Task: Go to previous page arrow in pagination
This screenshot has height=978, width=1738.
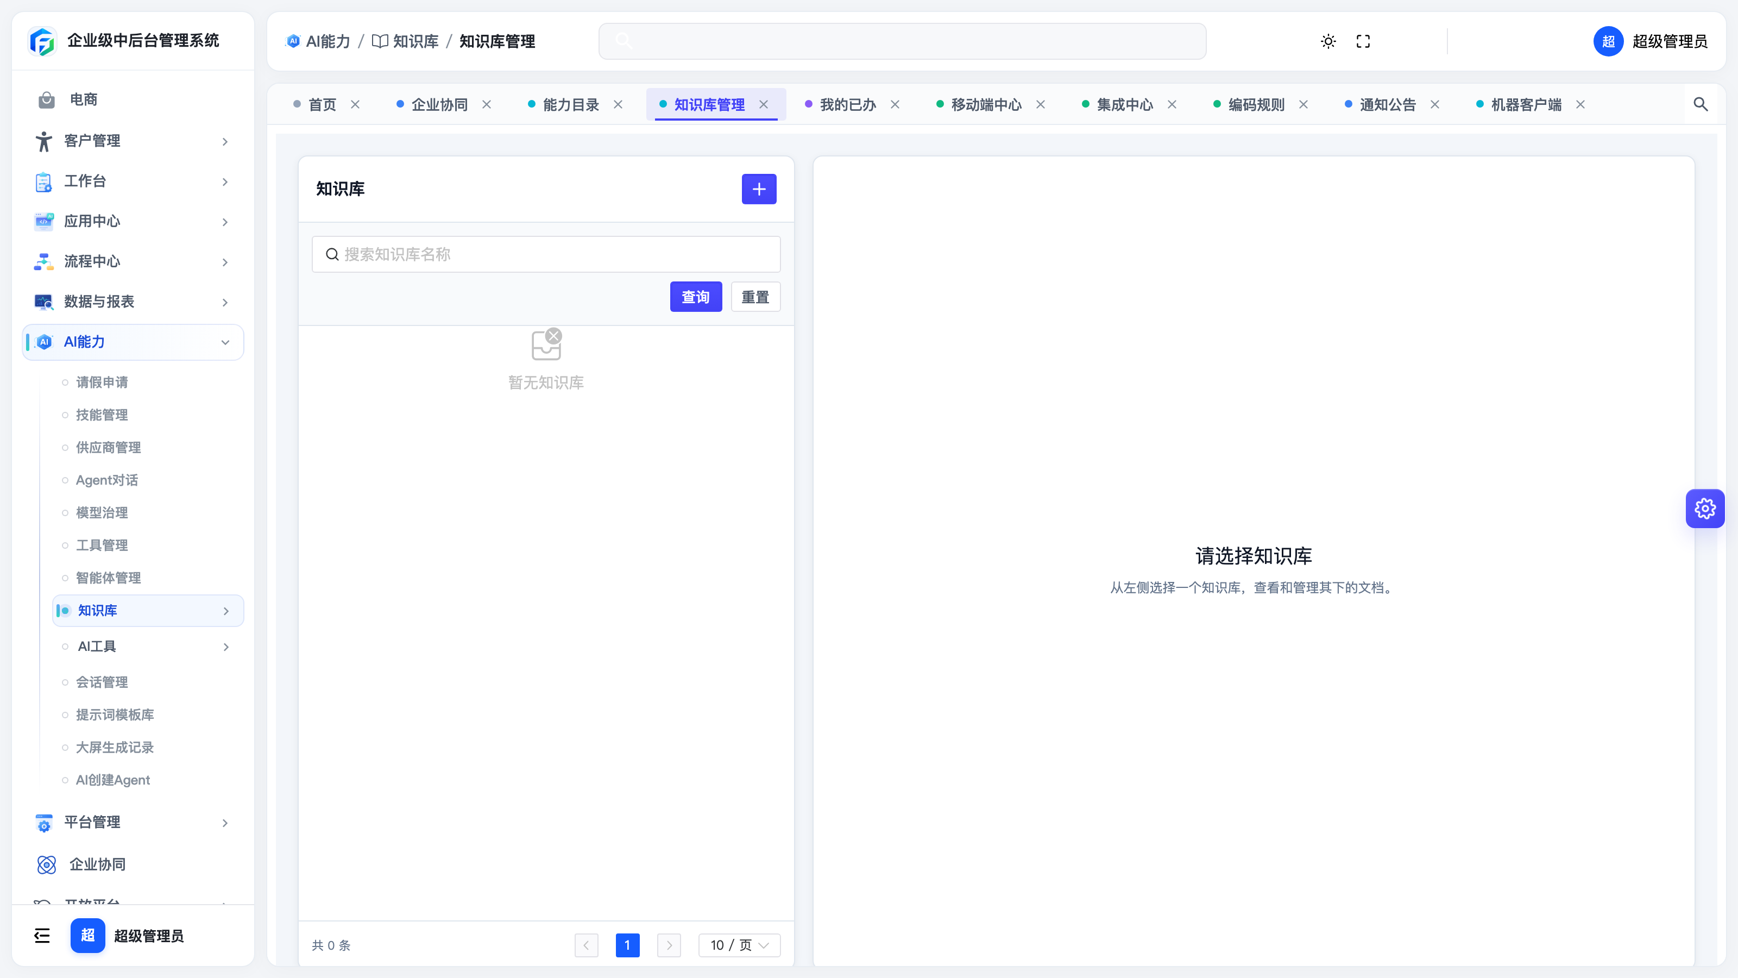Action: [587, 945]
